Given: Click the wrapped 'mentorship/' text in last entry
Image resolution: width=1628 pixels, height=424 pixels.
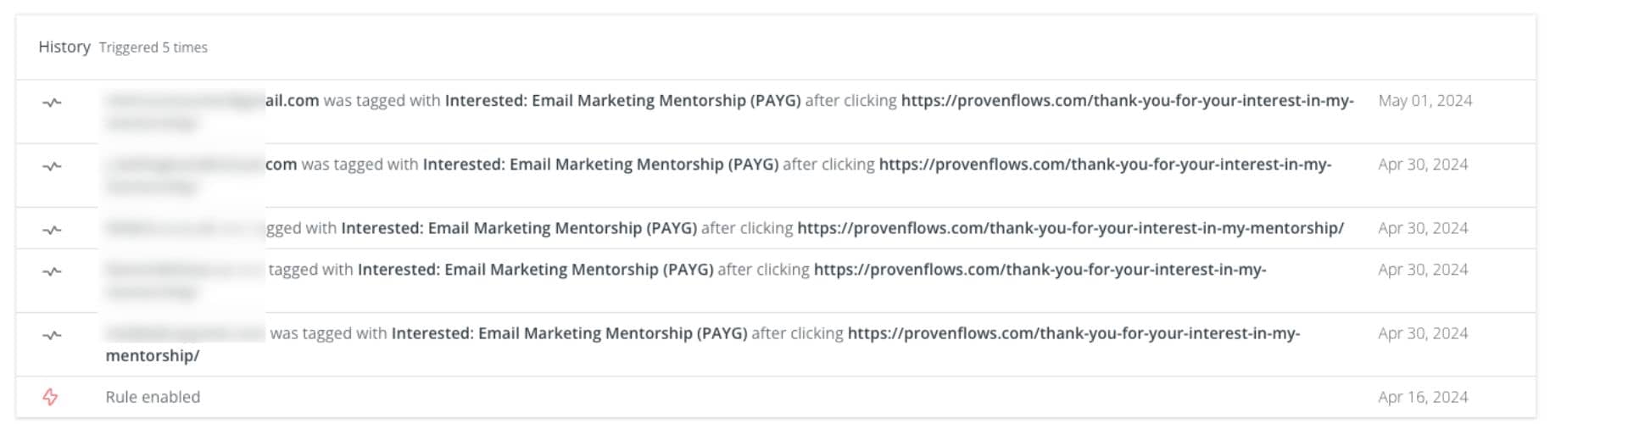Looking at the screenshot, I should click(153, 356).
